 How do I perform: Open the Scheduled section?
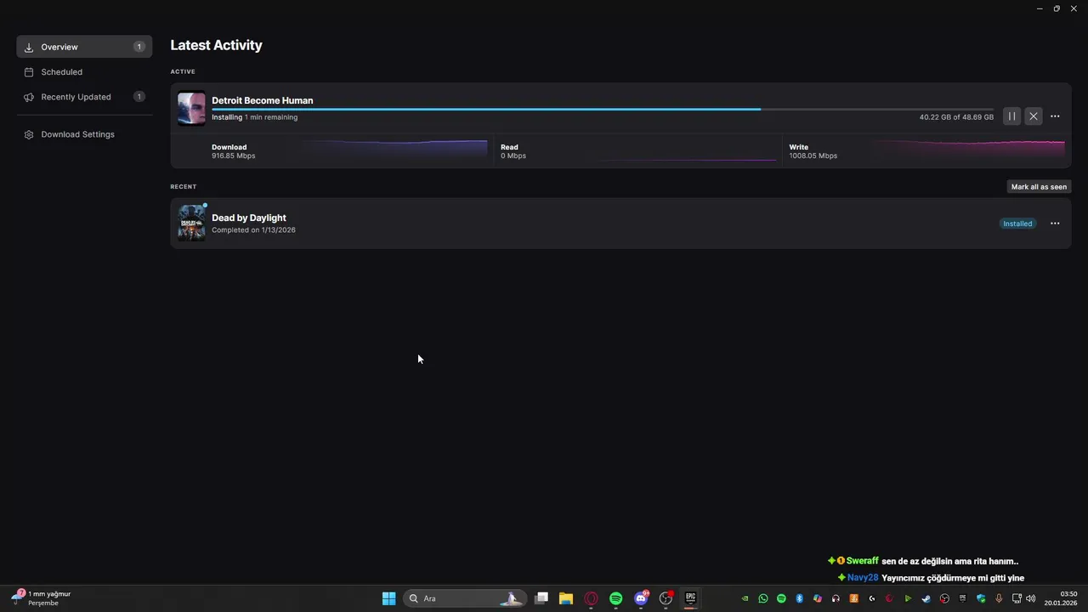(x=84, y=72)
